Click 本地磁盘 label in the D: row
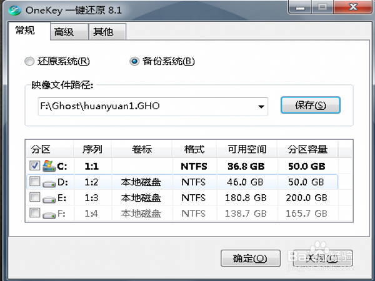 (141, 182)
